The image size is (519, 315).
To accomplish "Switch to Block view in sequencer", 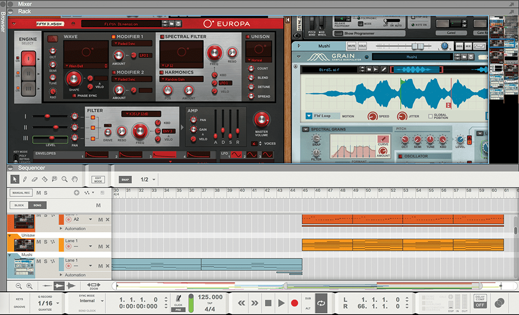I will pyautogui.click(x=19, y=205).
